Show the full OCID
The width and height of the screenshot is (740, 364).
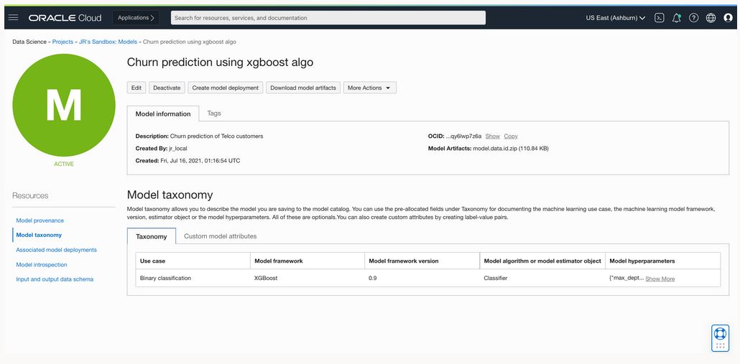(x=492, y=136)
